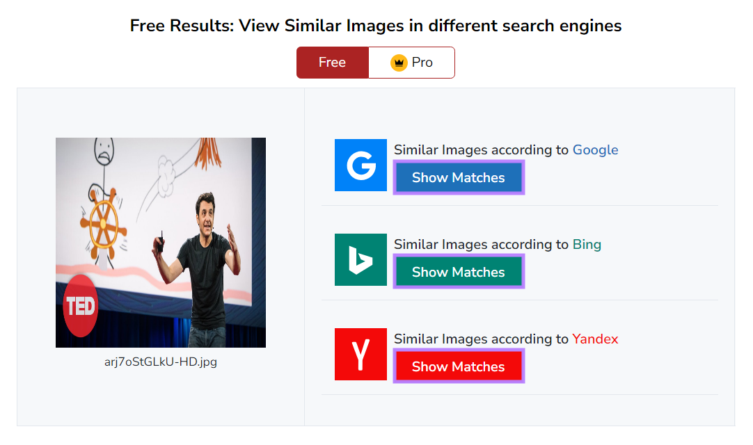Open the Yandex link

point(595,339)
